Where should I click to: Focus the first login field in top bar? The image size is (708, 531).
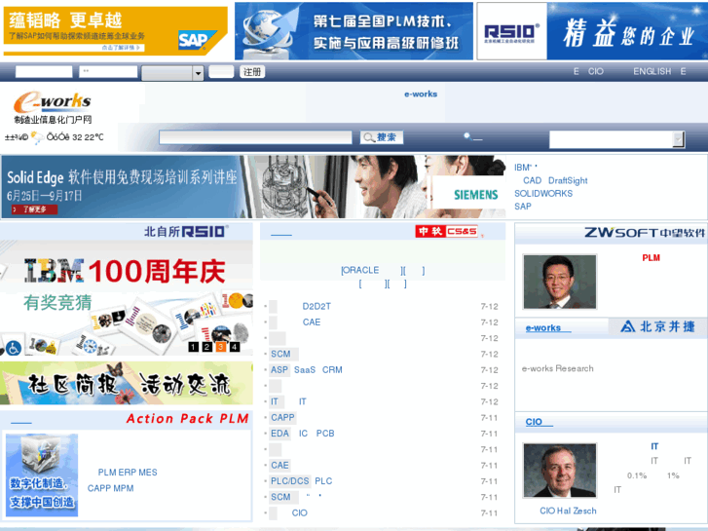(44, 72)
